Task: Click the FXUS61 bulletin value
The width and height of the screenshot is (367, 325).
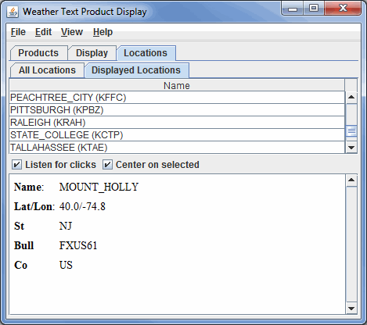Action: [x=78, y=245]
